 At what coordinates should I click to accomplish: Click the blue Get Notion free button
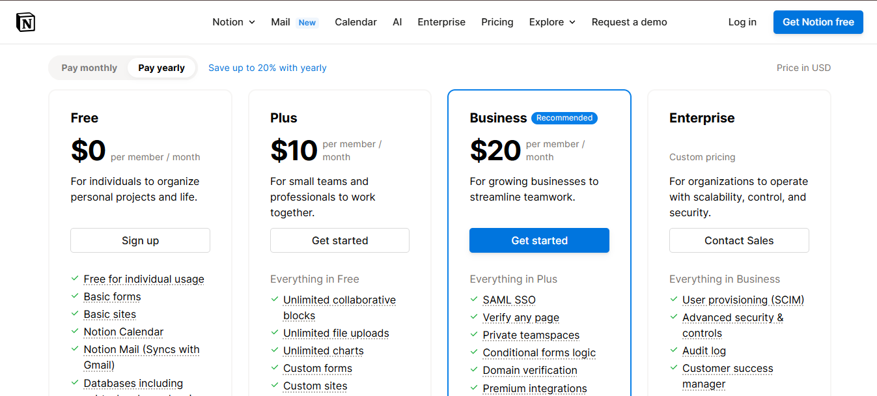818,22
